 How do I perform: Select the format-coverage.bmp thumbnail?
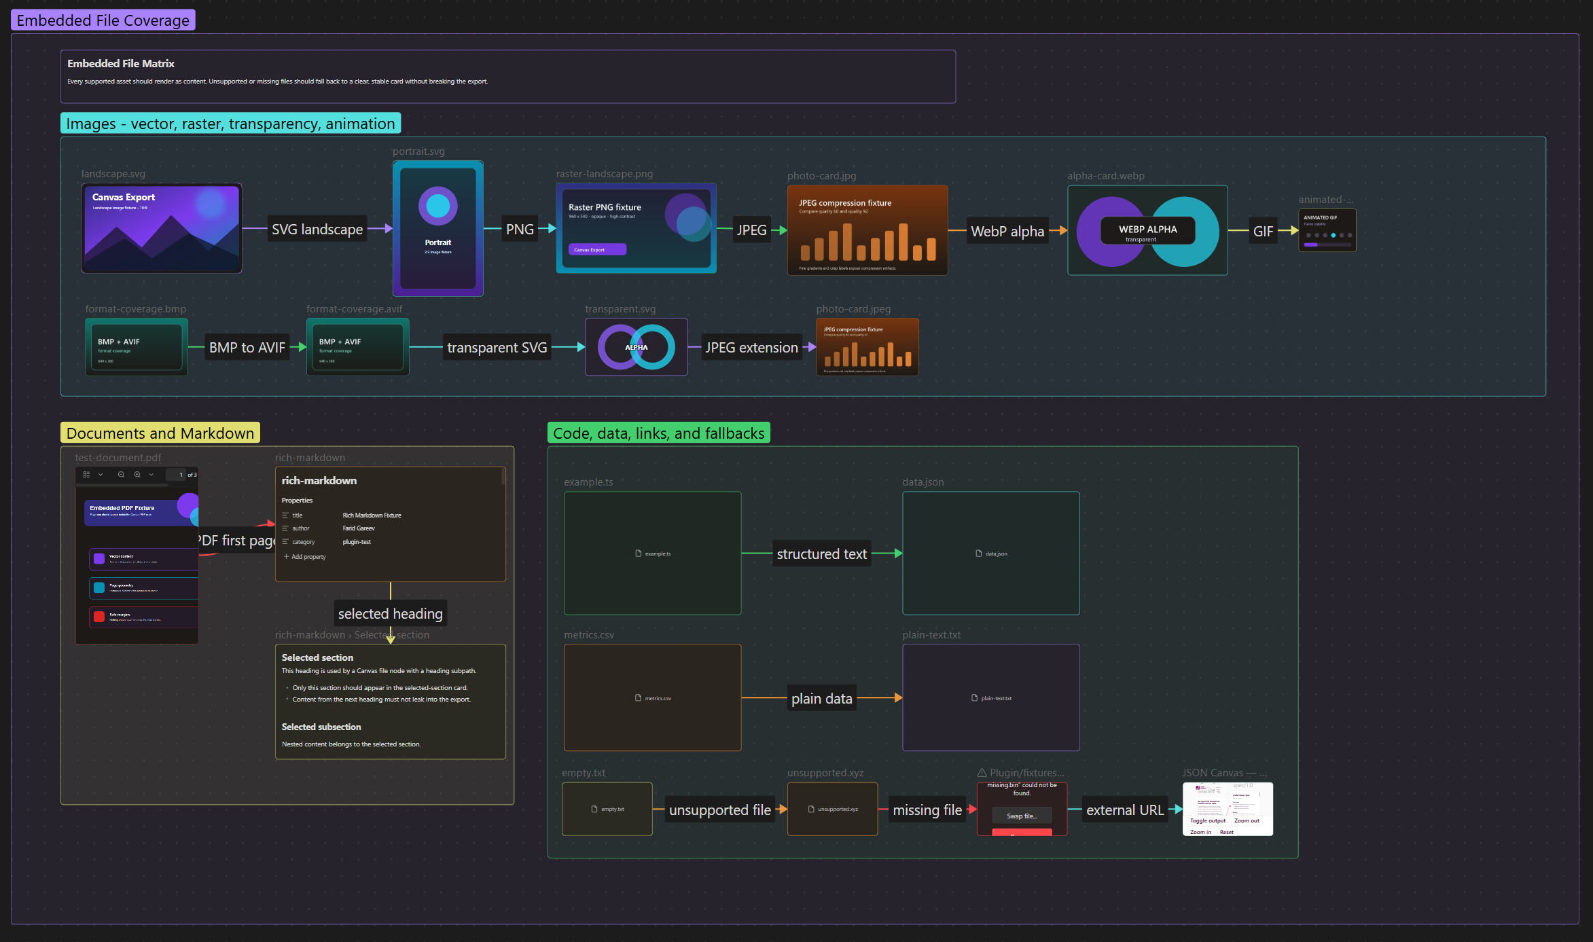pos(137,347)
